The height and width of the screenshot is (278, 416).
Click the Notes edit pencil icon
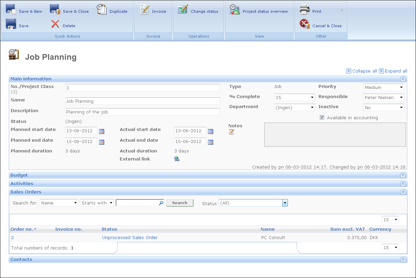pyautogui.click(x=231, y=132)
